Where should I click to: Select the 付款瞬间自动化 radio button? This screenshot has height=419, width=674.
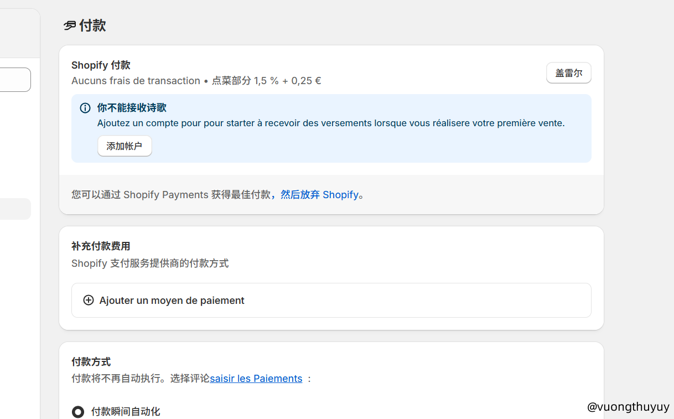pyautogui.click(x=78, y=412)
